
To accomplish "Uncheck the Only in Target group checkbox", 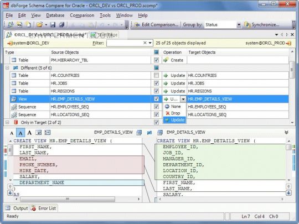I will [x=156, y=122].
